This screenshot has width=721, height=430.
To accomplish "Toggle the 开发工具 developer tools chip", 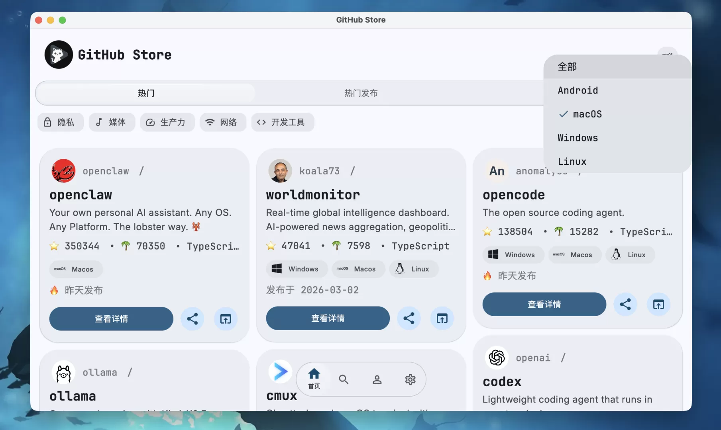I will coord(282,122).
